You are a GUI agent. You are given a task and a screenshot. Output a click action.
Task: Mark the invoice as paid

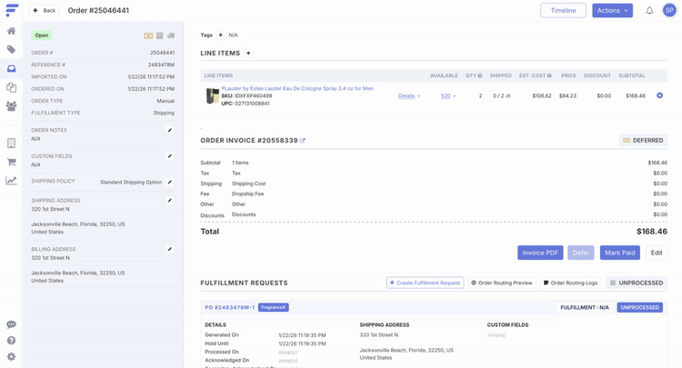pos(619,253)
